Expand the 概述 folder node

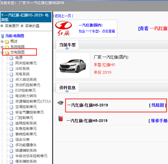(2, 41)
